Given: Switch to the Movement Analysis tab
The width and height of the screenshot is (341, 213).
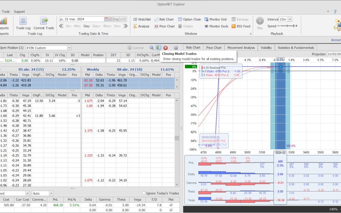Looking at the screenshot, I should tap(241, 48).
